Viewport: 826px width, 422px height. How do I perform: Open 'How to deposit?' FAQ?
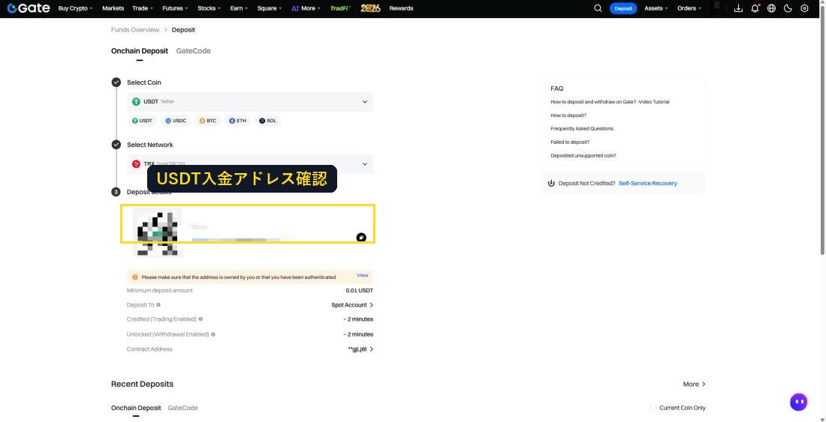tap(568, 115)
